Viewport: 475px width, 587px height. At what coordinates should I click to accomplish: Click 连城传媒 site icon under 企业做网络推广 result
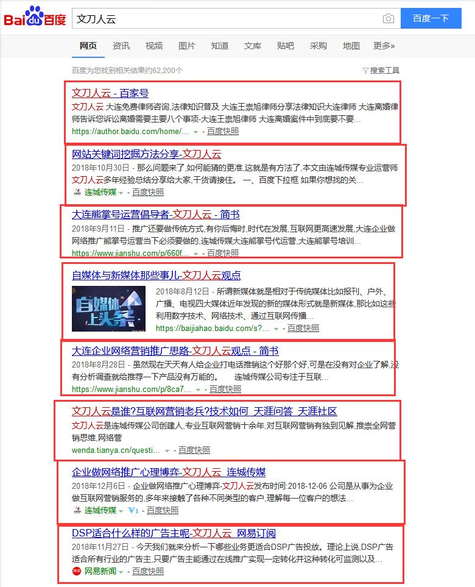pos(77,511)
